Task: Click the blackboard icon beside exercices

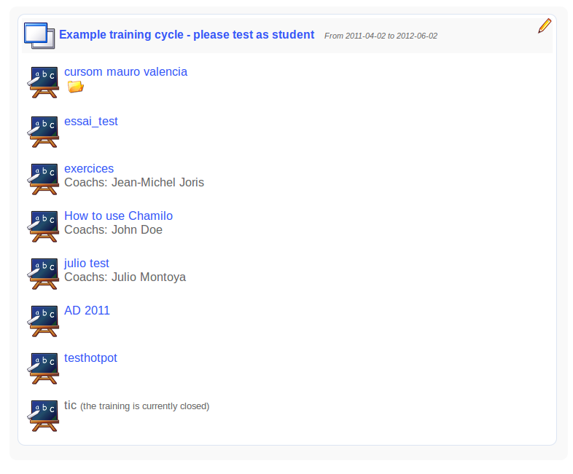Action: [44, 178]
